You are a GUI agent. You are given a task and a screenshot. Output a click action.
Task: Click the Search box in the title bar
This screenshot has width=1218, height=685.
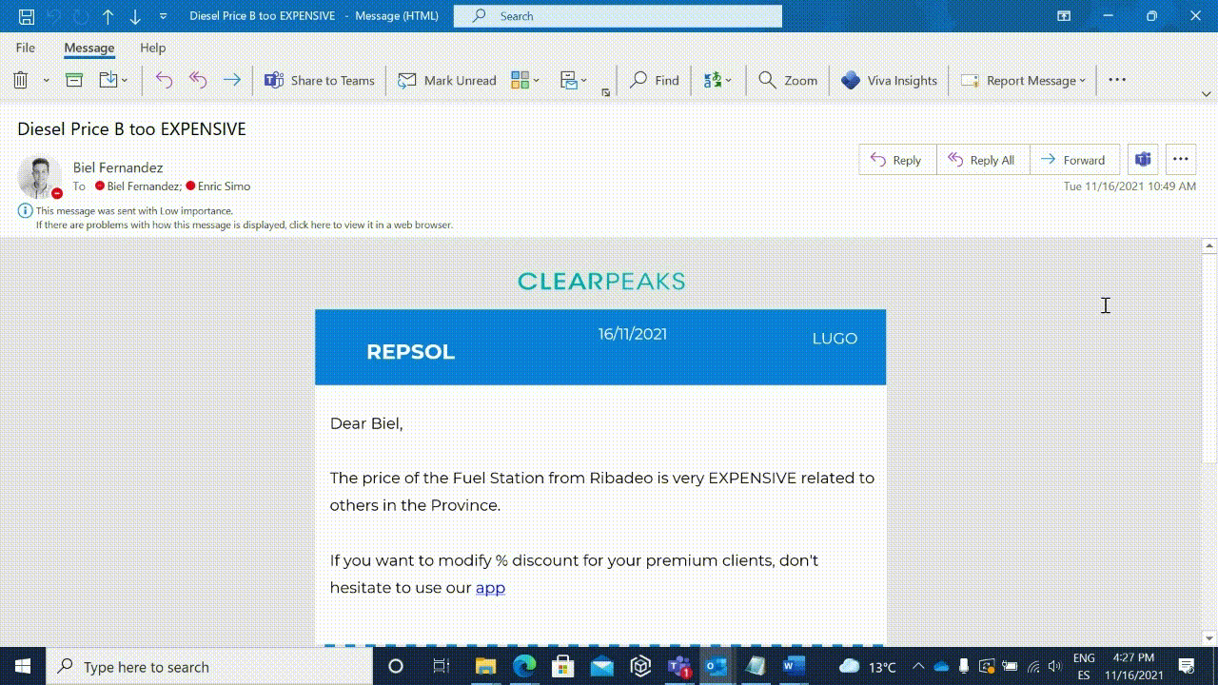pos(618,16)
